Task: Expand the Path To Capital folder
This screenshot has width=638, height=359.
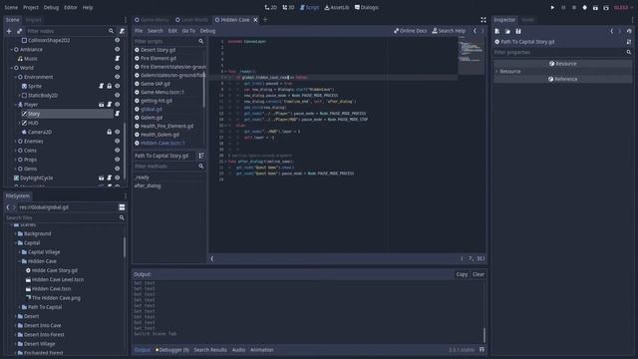Action: point(20,307)
